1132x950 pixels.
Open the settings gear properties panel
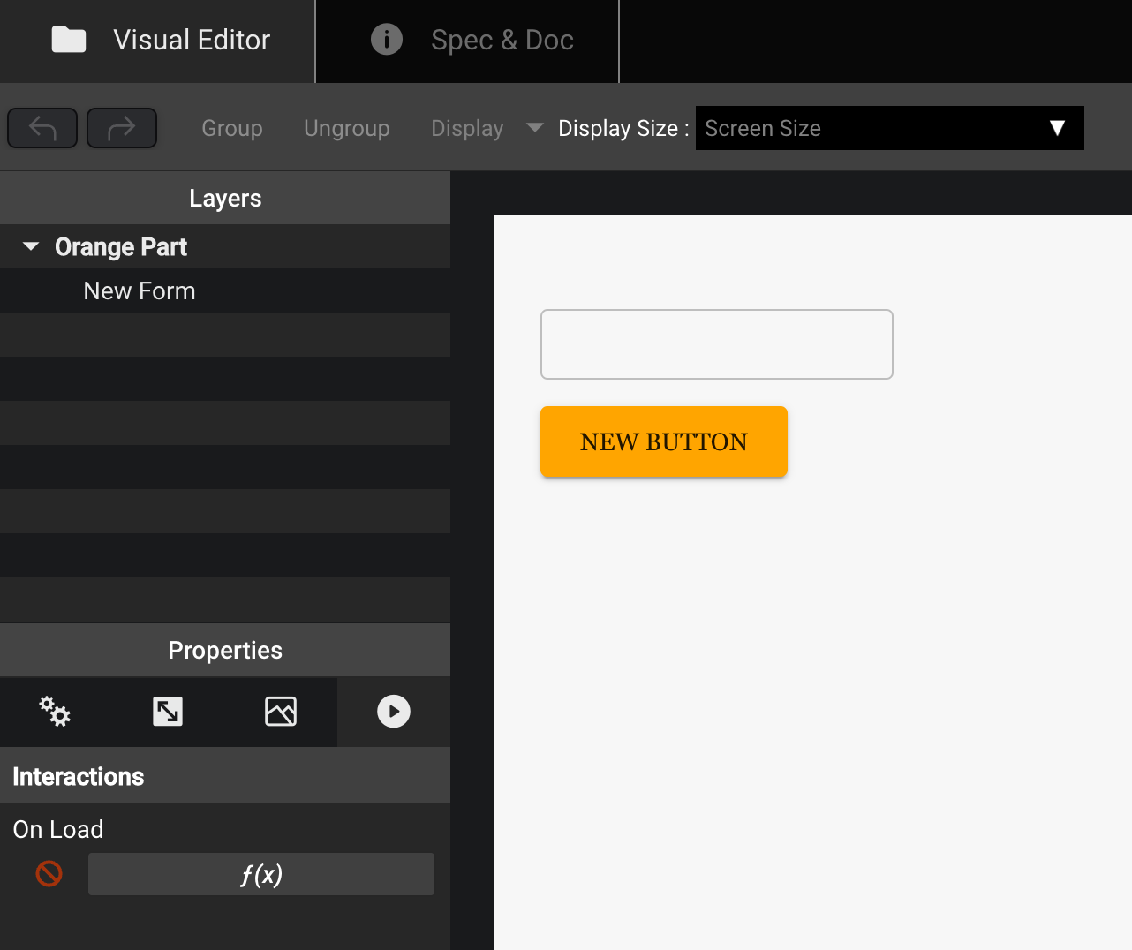pyautogui.click(x=55, y=712)
